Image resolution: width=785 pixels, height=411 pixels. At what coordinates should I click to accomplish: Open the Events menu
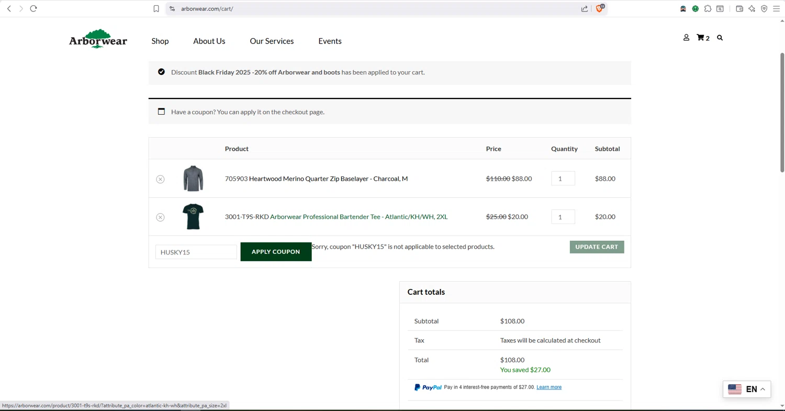tap(330, 41)
